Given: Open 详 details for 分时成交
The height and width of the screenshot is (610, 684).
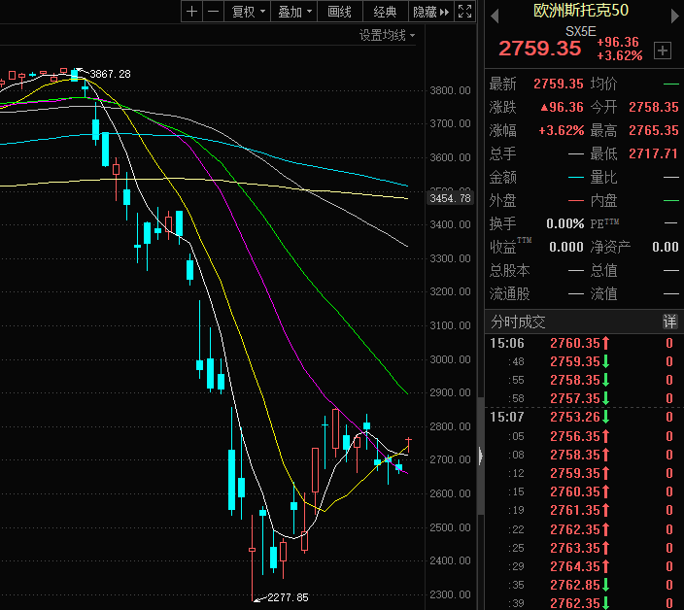Looking at the screenshot, I should click(x=669, y=322).
